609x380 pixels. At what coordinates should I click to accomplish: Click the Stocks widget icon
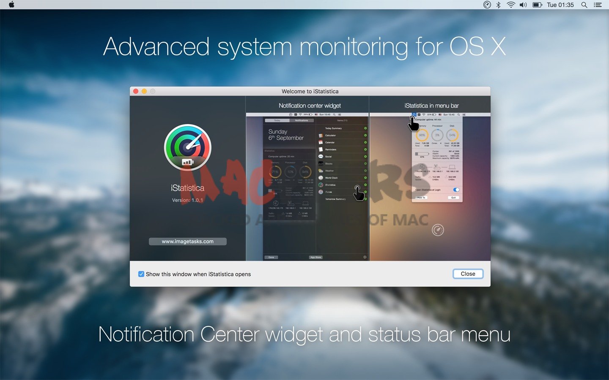321,163
